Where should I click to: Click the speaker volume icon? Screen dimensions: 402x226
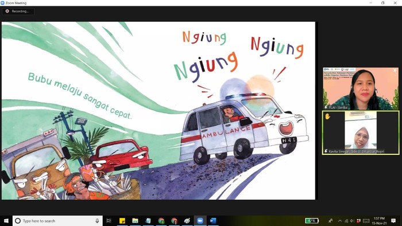pyautogui.click(x=352, y=221)
